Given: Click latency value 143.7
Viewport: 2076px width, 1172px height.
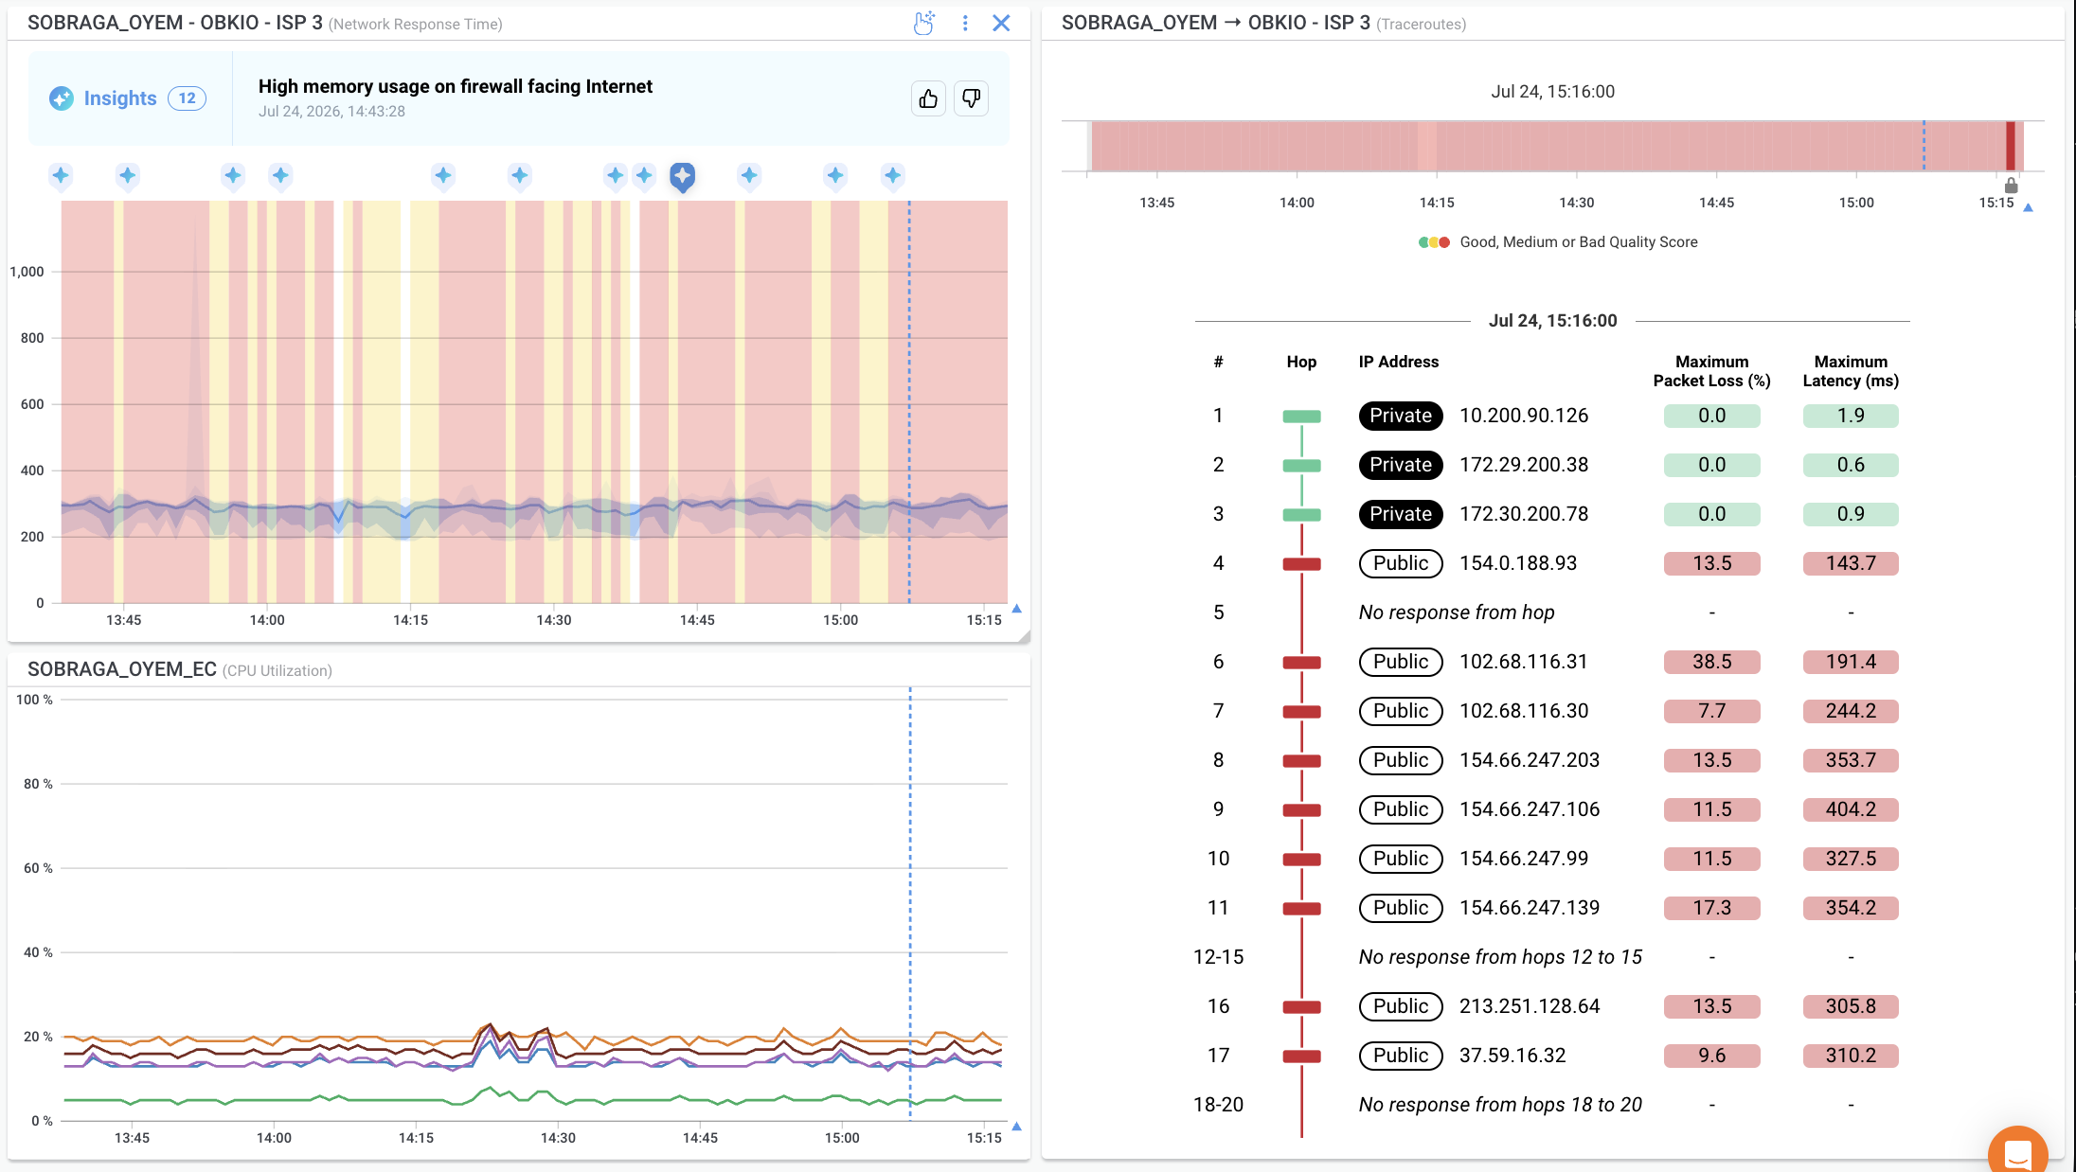Looking at the screenshot, I should pyautogui.click(x=1851, y=563).
